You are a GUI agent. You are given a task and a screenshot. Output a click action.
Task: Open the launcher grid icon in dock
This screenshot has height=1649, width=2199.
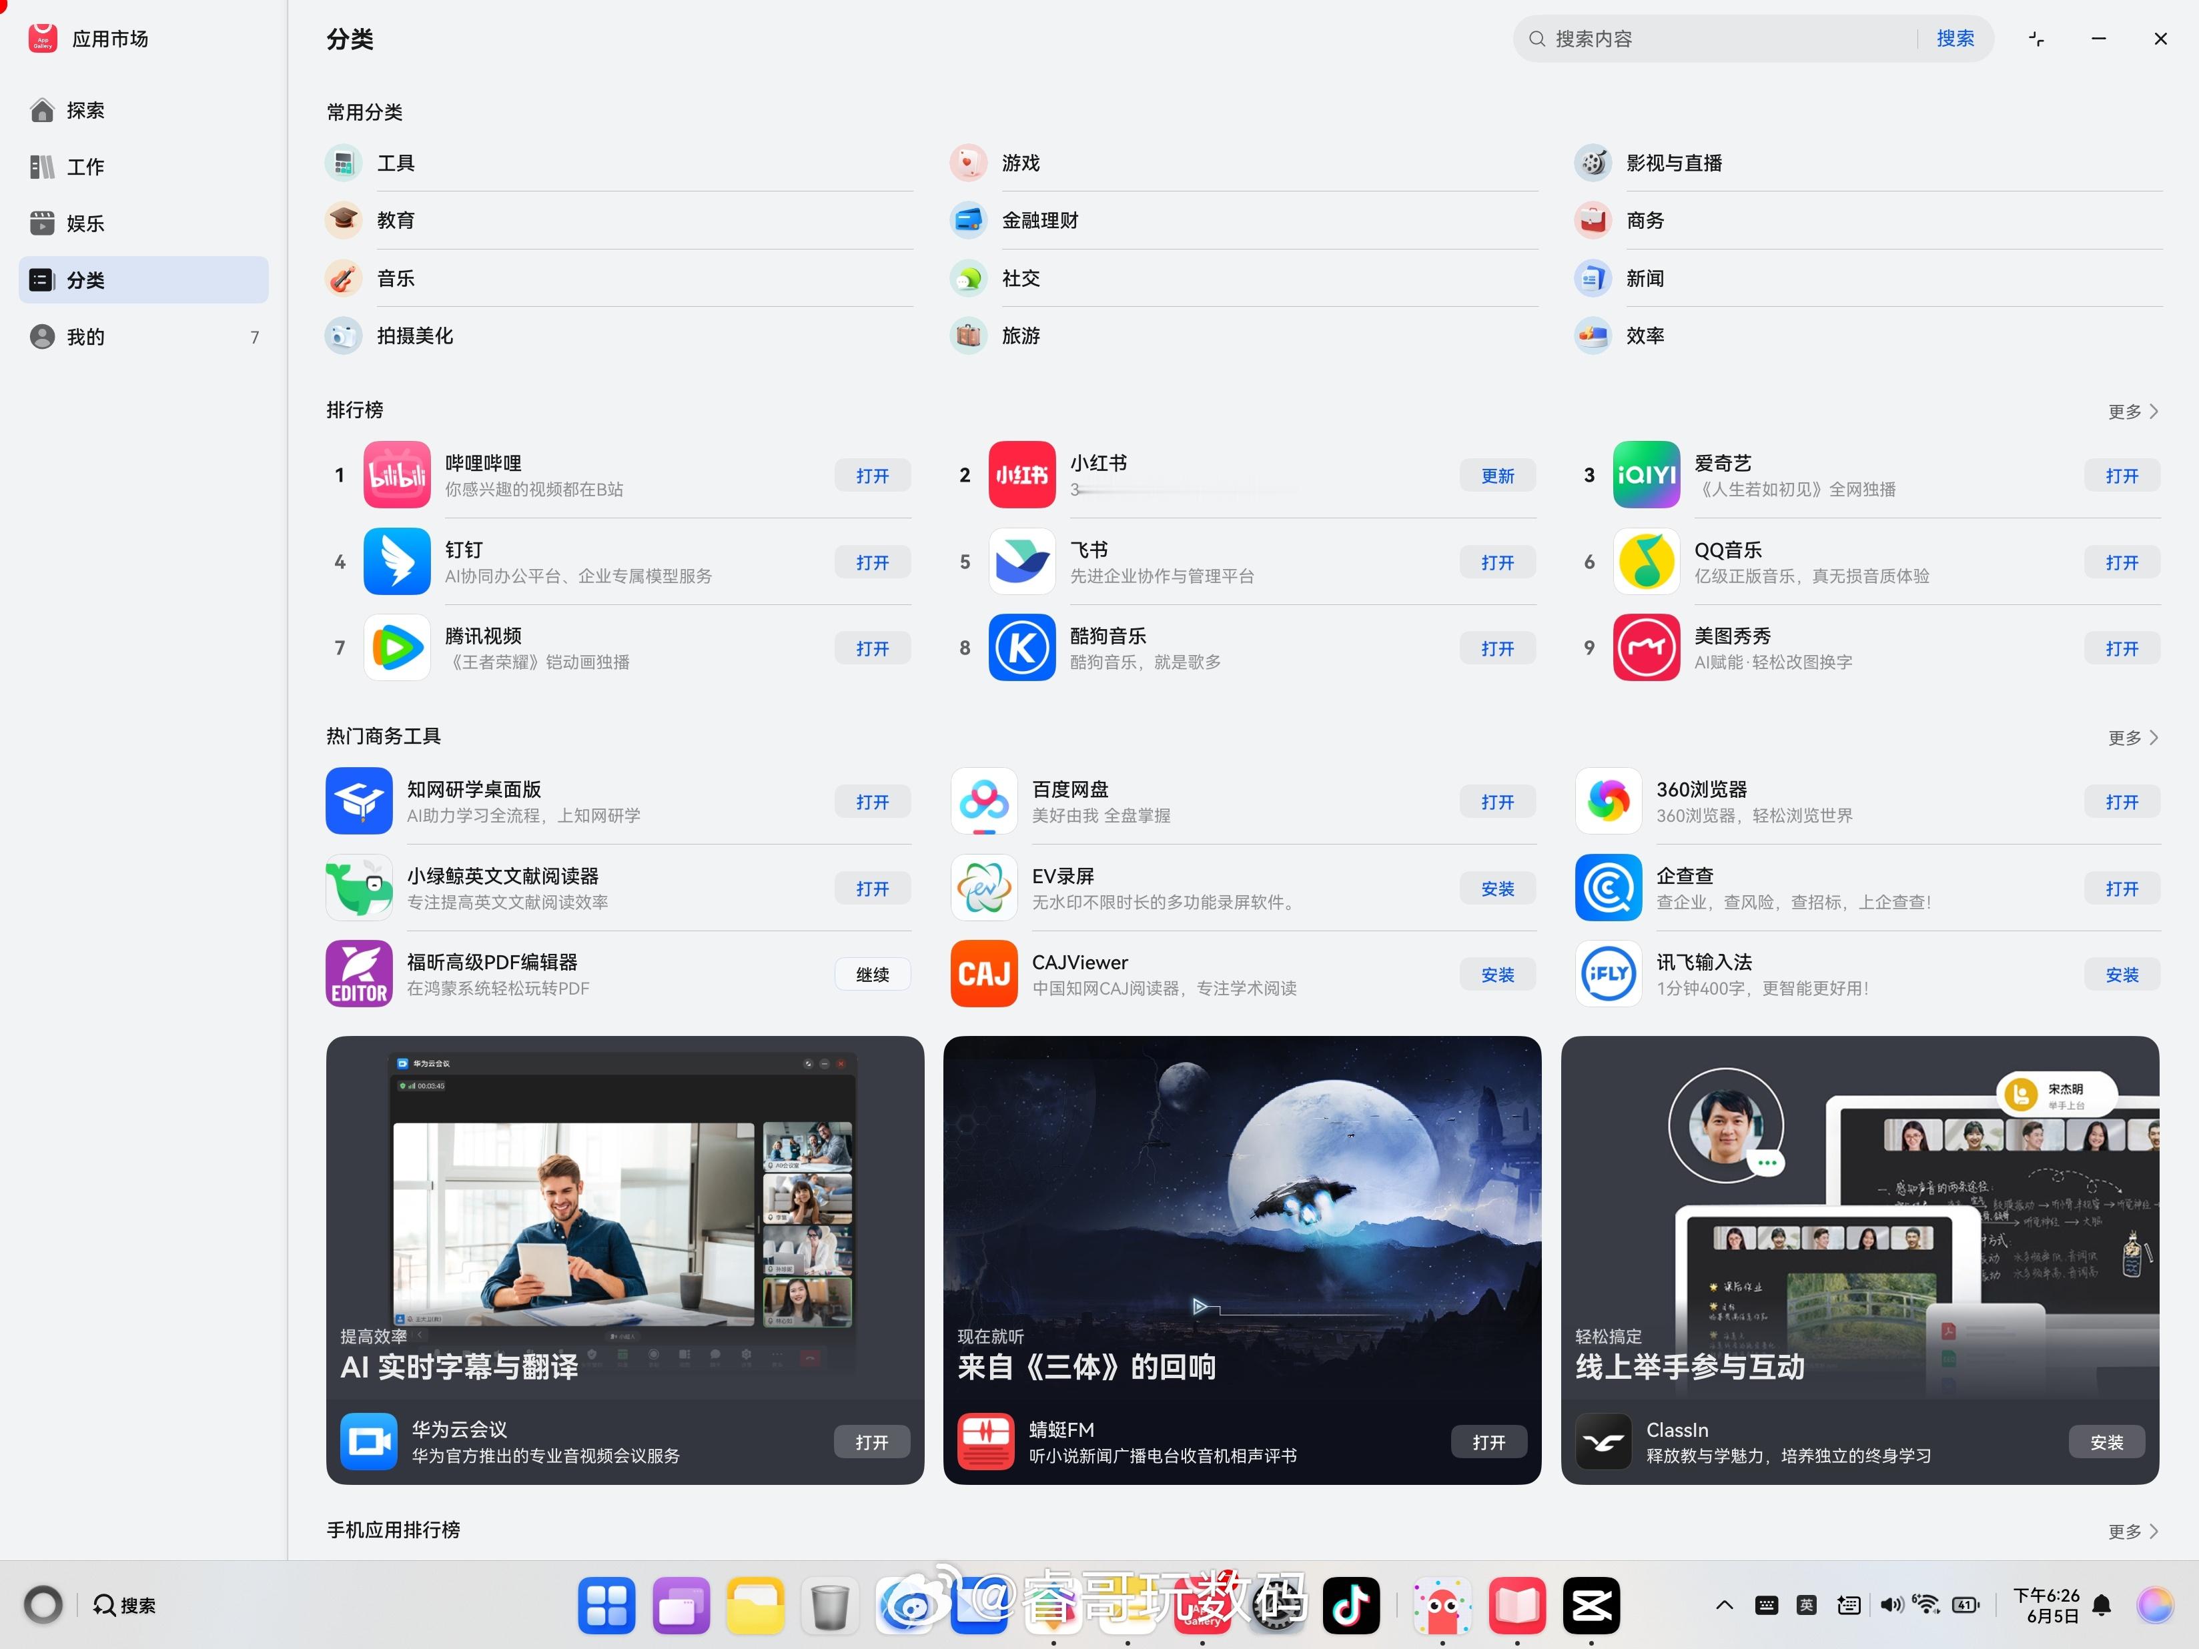(606, 1605)
